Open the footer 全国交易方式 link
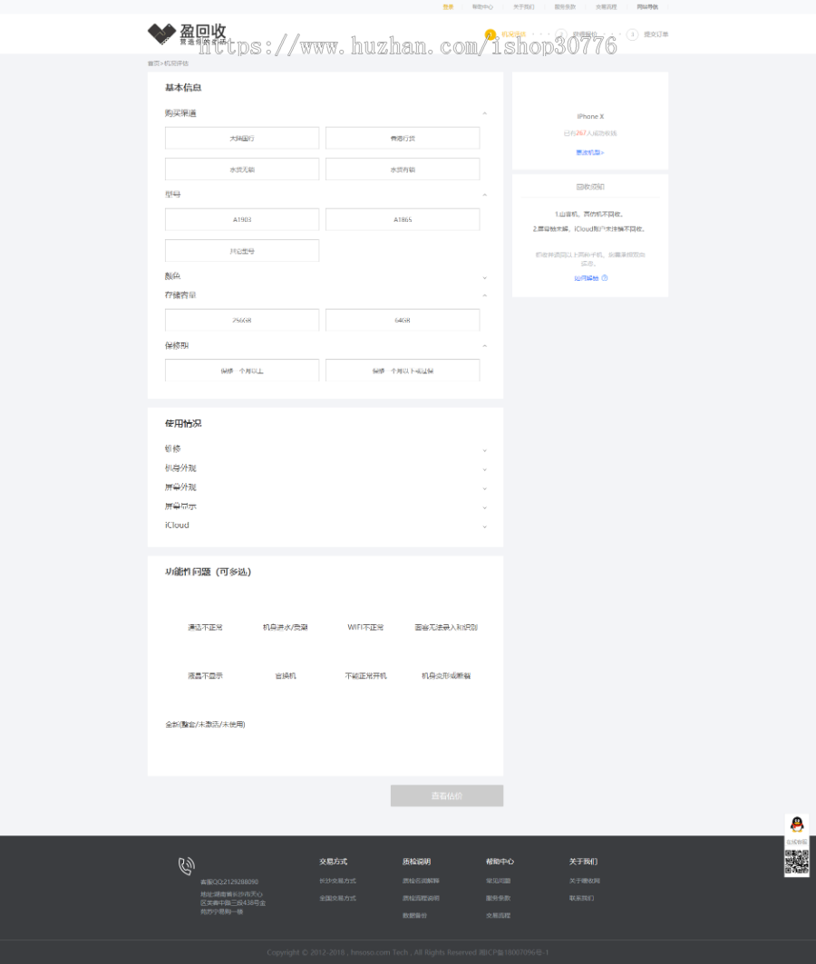This screenshot has width=816, height=964. pos(337,898)
